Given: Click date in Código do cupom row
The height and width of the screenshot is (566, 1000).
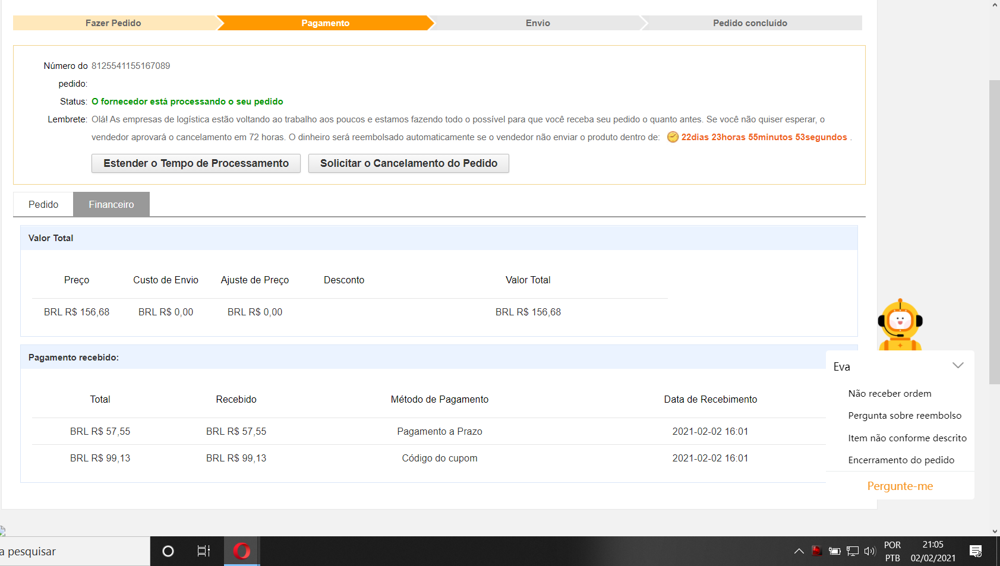Looking at the screenshot, I should pyautogui.click(x=711, y=458).
